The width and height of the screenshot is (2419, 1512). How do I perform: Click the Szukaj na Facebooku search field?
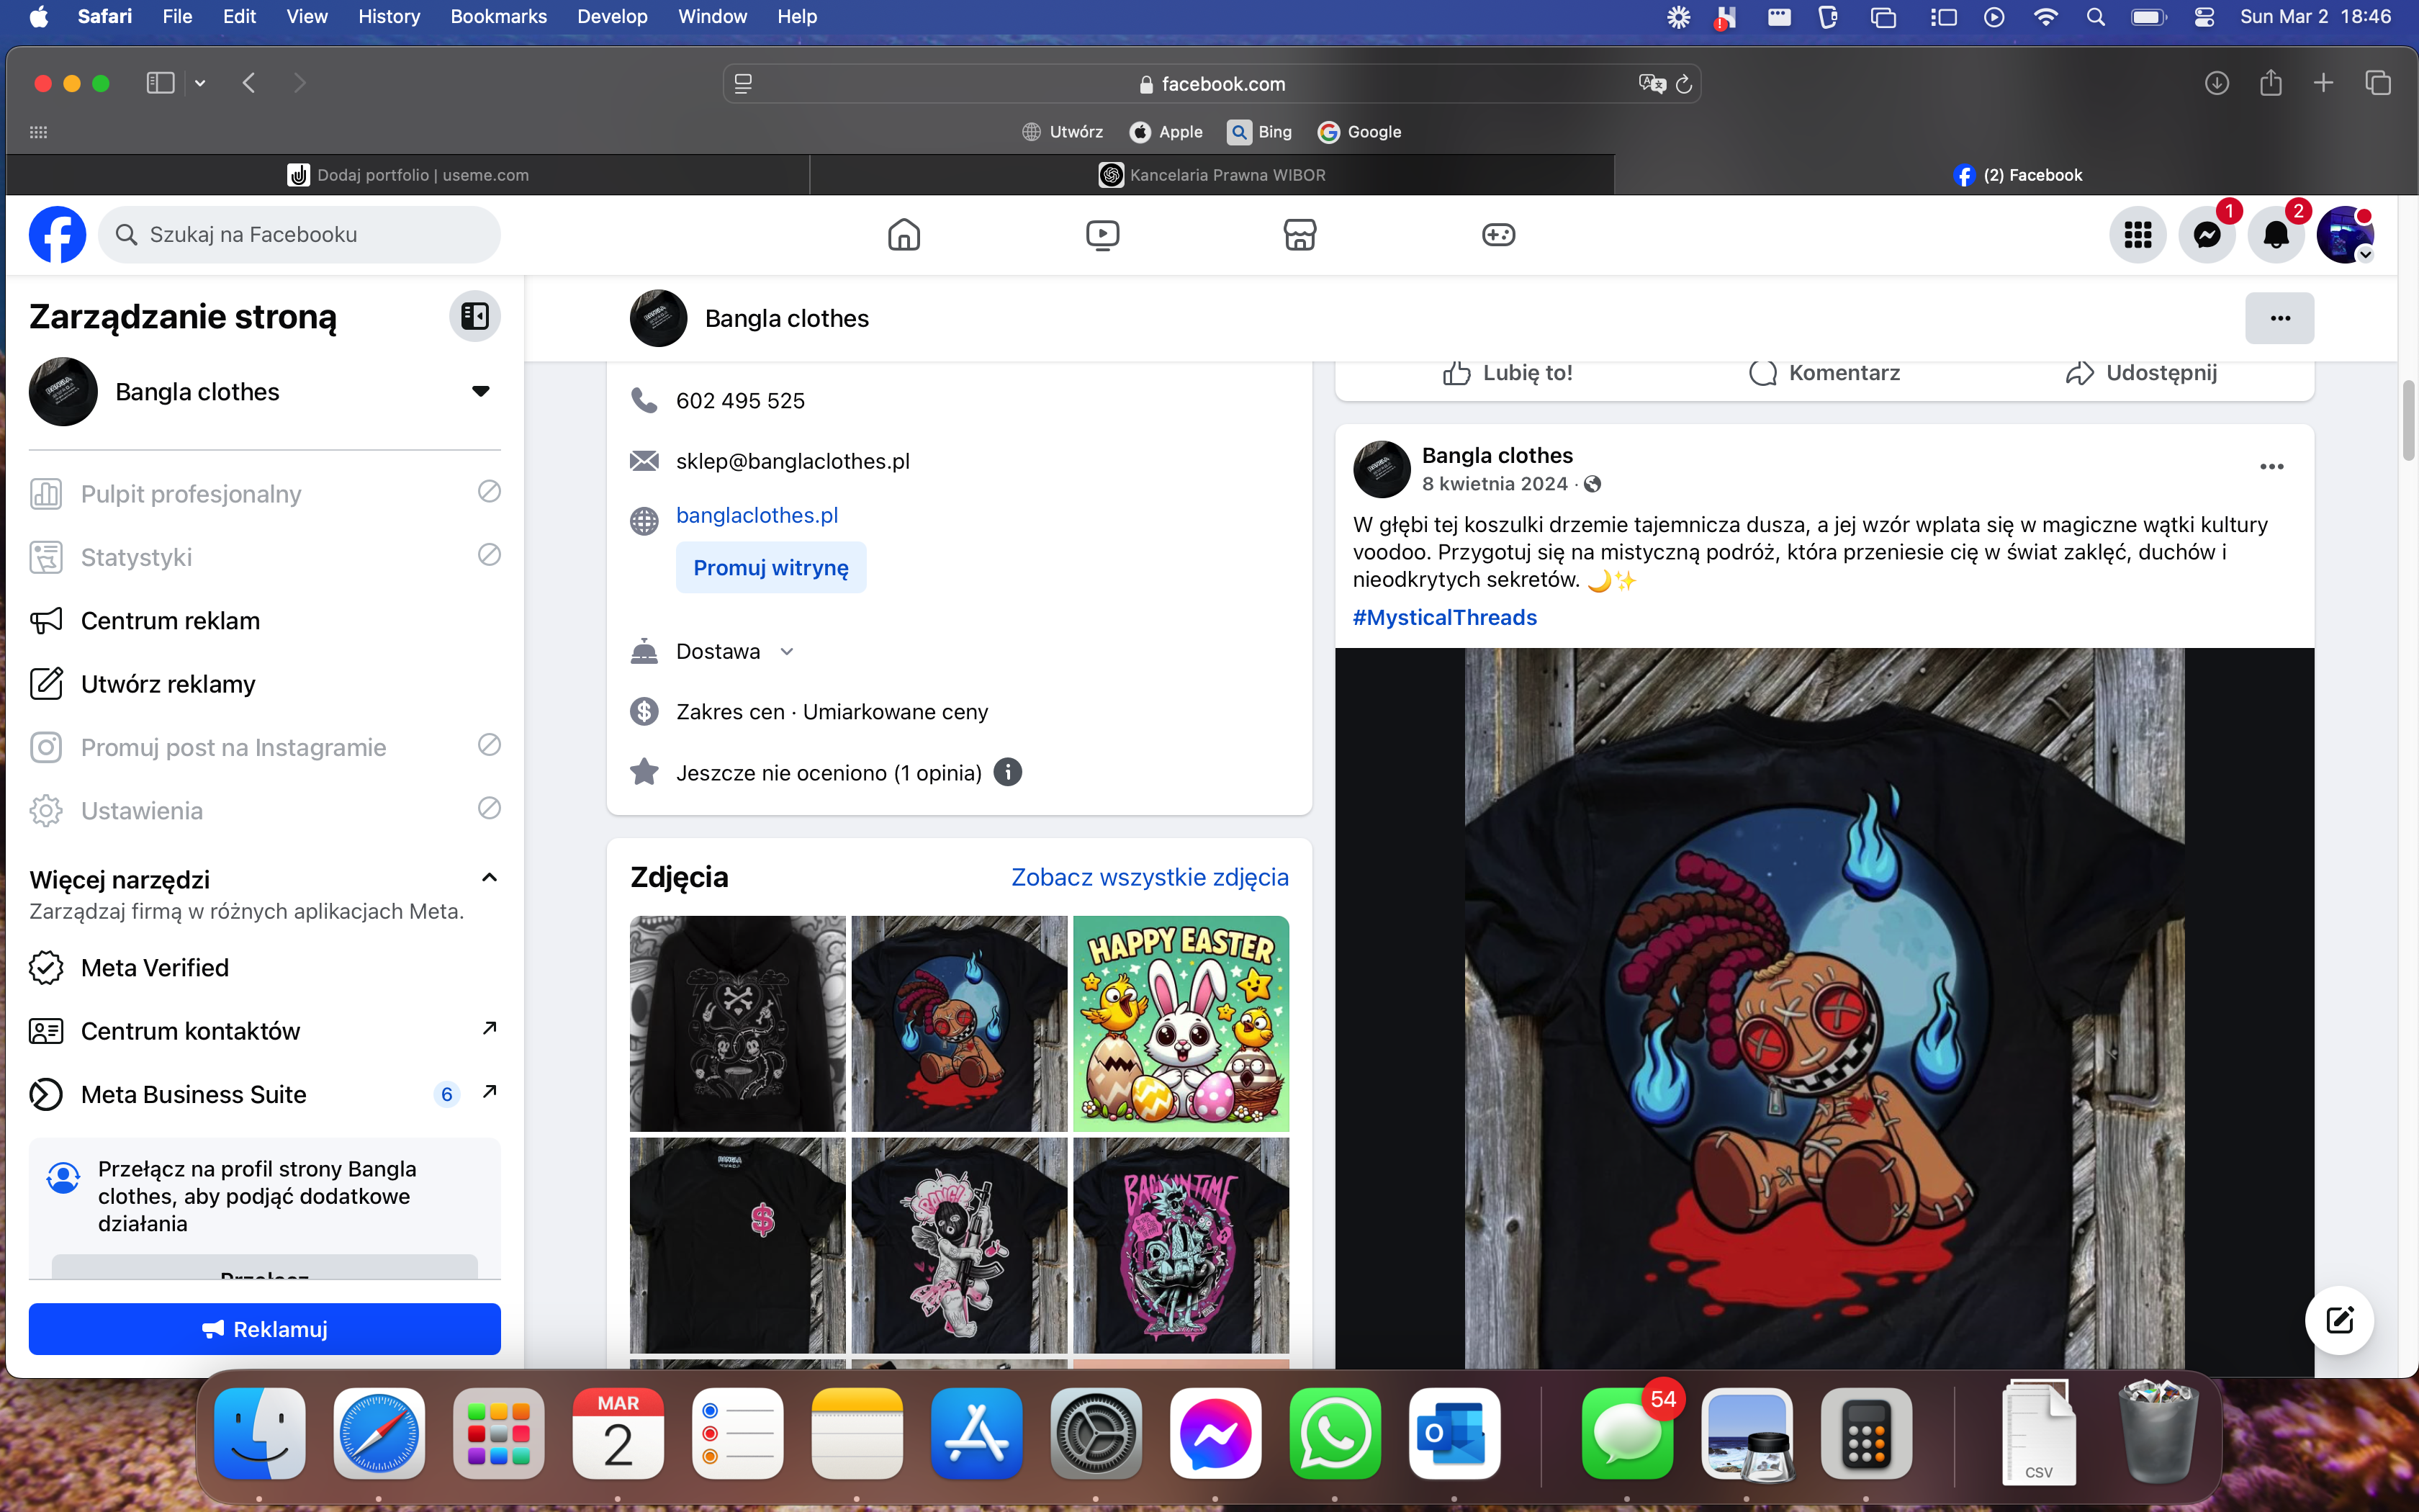tap(299, 234)
